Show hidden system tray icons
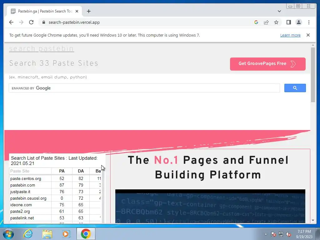The image size is (320, 240). (x=266, y=234)
